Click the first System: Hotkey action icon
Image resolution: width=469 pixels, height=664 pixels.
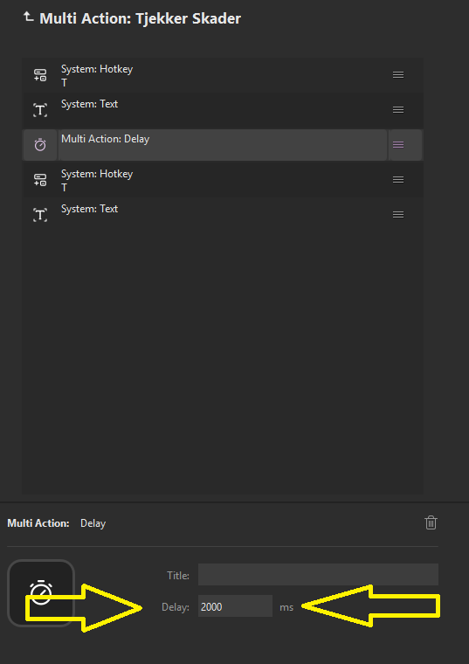(x=40, y=75)
